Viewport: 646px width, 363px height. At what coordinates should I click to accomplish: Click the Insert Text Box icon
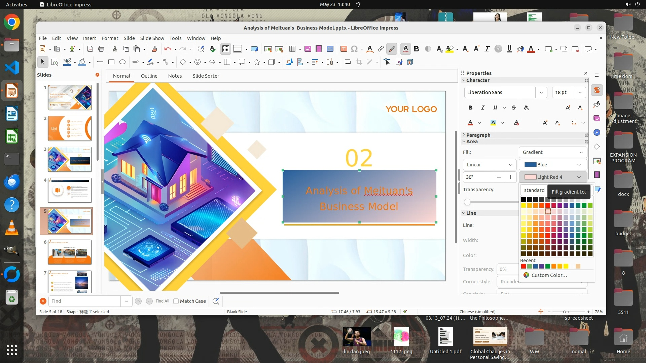pos(344,49)
